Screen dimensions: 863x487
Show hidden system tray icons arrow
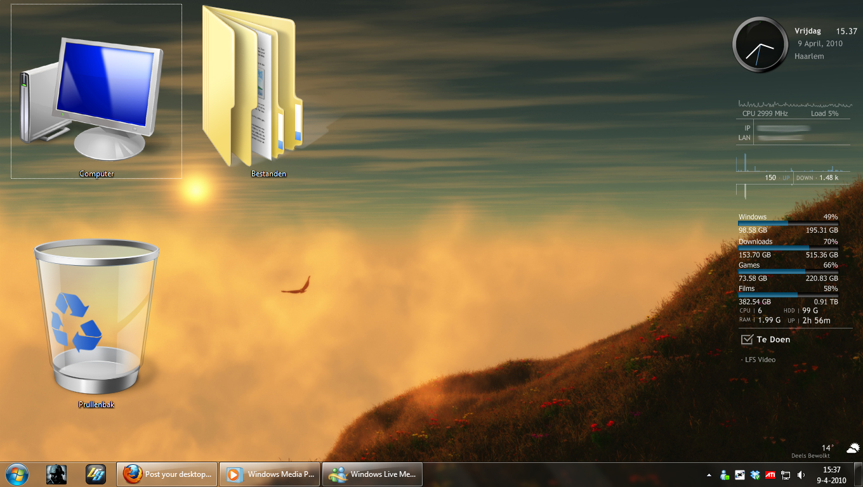[709, 475]
